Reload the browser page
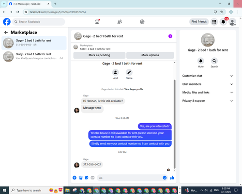This screenshot has width=242, height=194. tap(18, 12)
